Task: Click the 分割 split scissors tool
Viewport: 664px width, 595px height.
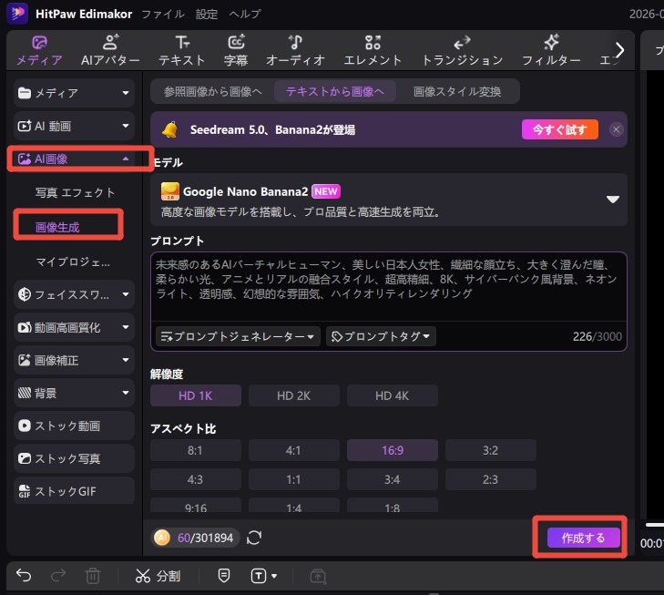Action: (x=158, y=576)
